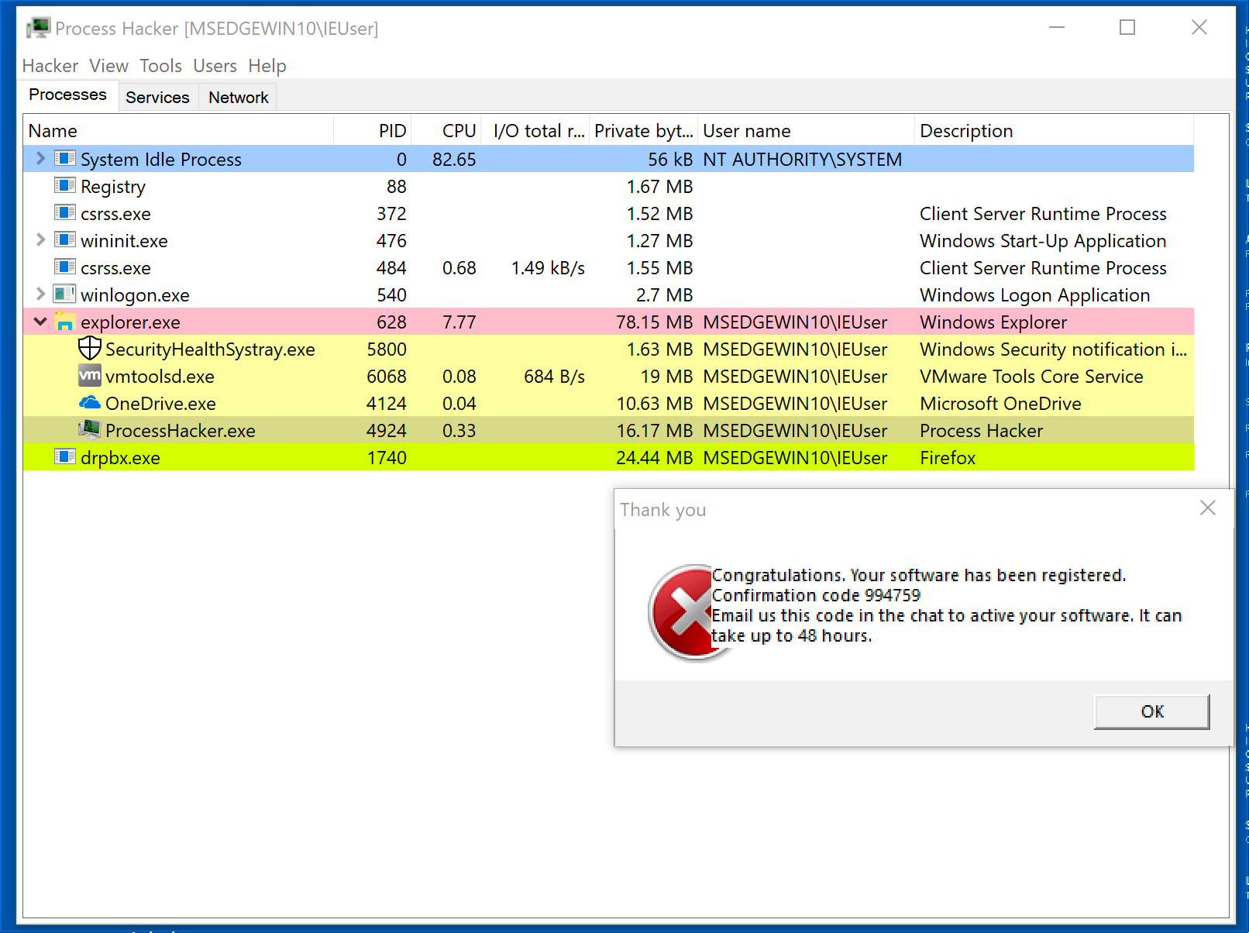The image size is (1249, 933).
Task: Sort by the Name column header
Action: click(x=178, y=131)
